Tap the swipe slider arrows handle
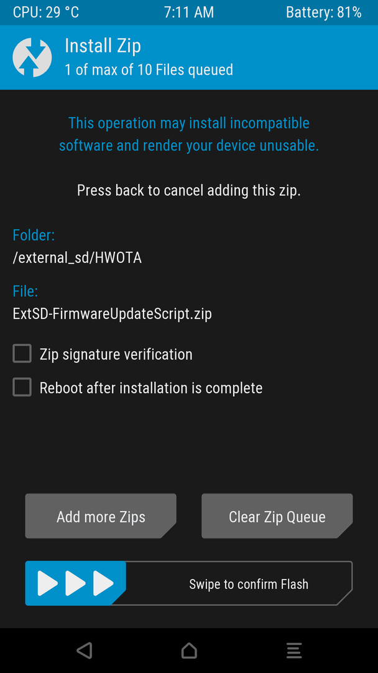The height and width of the screenshot is (673, 378). (x=75, y=583)
